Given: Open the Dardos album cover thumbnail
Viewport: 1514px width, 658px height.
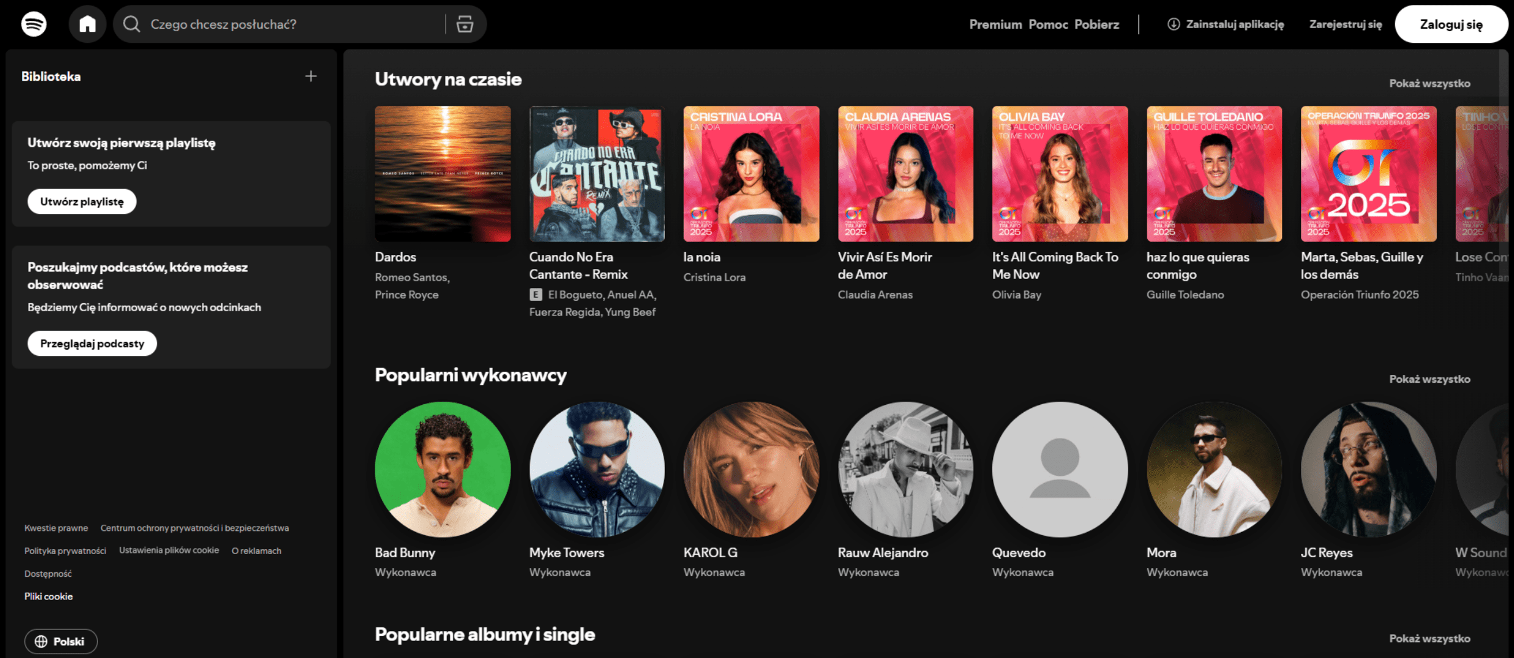Looking at the screenshot, I should (x=443, y=174).
